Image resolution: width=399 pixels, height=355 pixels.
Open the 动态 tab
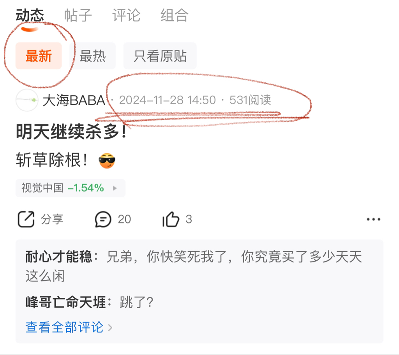tap(30, 15)
